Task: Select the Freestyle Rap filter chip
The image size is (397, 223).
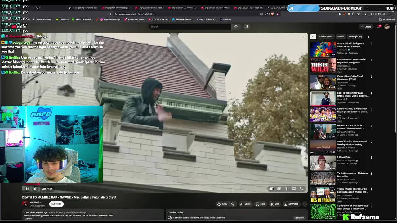Action: 356,37
